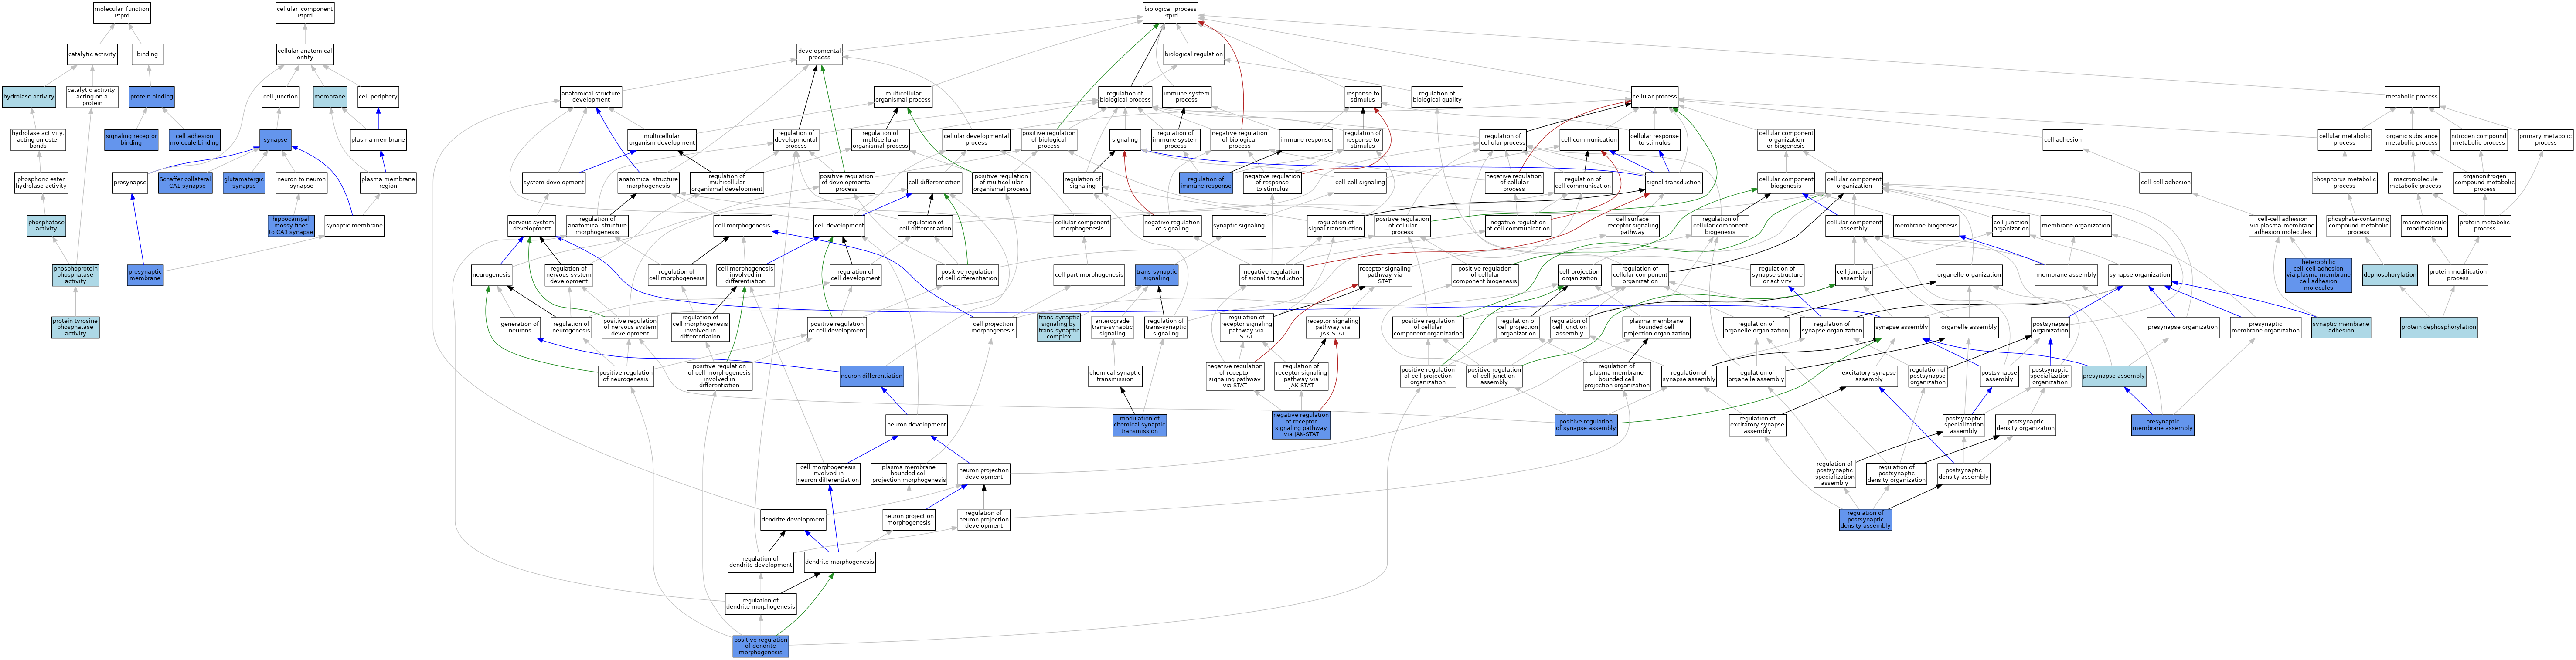Click the blue 'regulation of immune response' node
Screen dimensions: 2576x660
1205,183
